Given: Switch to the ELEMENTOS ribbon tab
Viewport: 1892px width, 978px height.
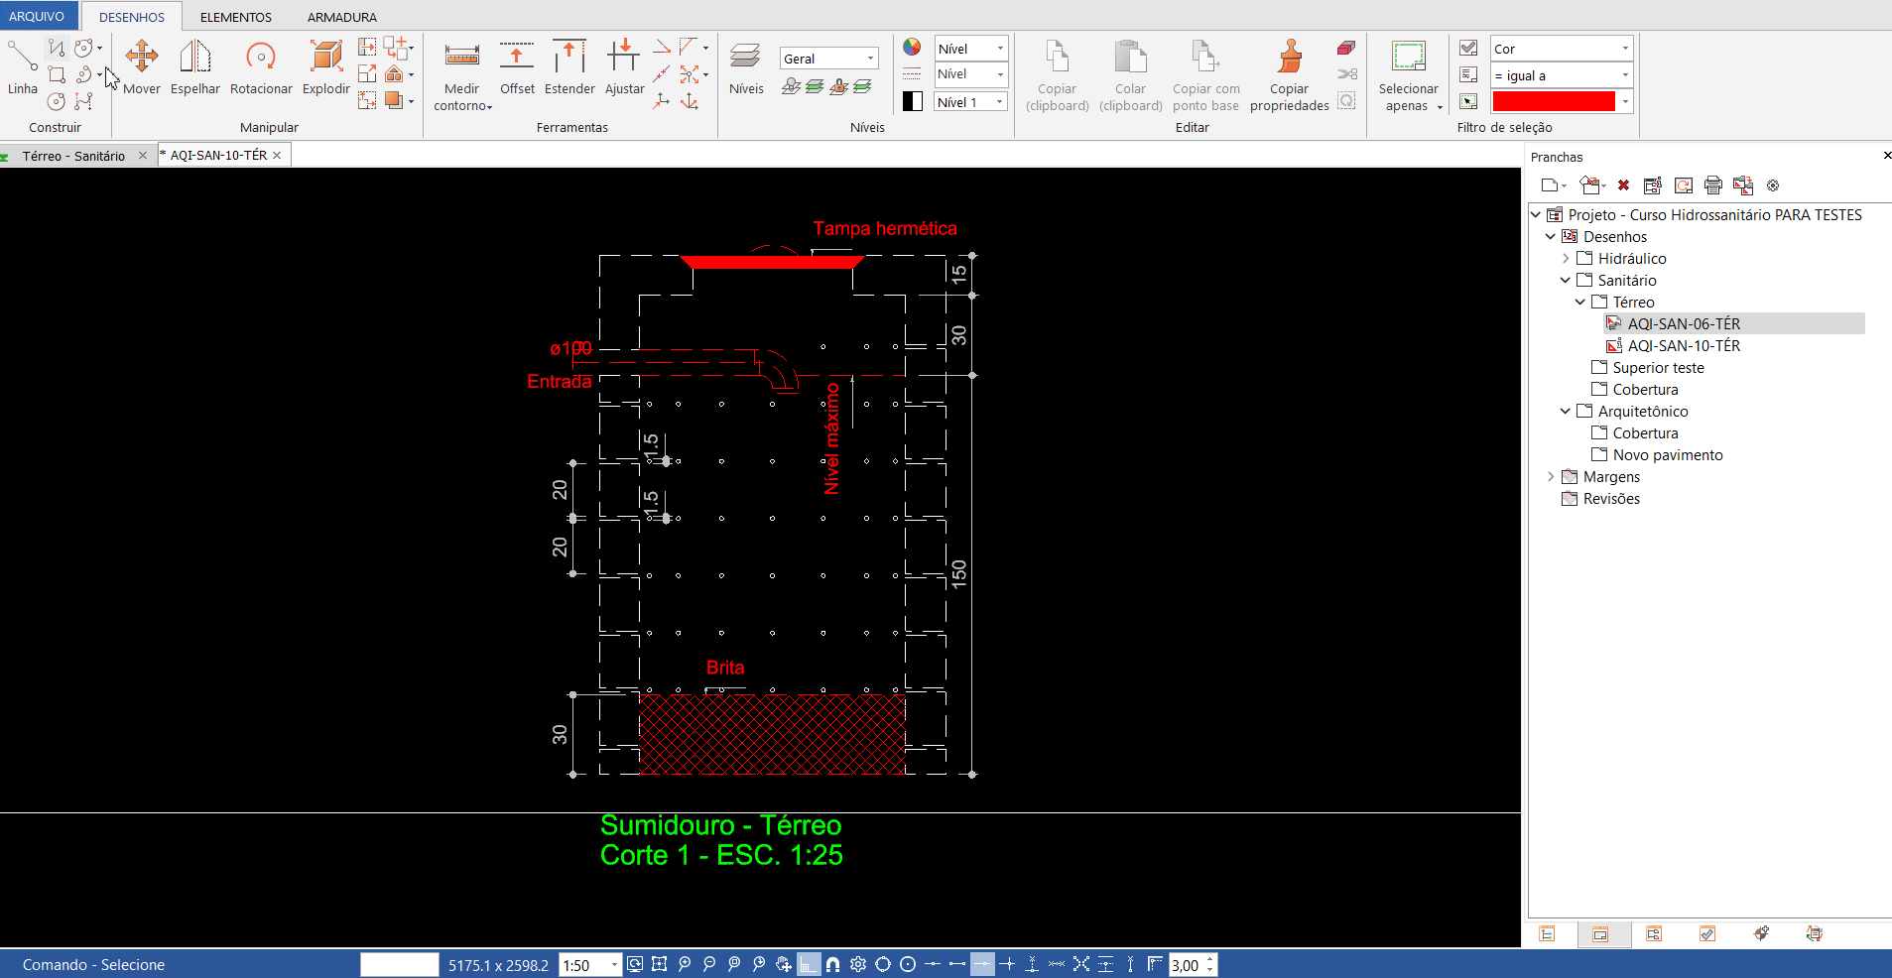Looking at the screenshot, I should click(x=236, y=17).
